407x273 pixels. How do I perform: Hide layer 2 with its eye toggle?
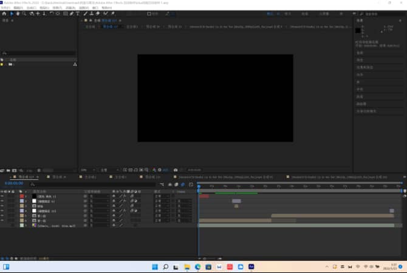pos(2,201)
